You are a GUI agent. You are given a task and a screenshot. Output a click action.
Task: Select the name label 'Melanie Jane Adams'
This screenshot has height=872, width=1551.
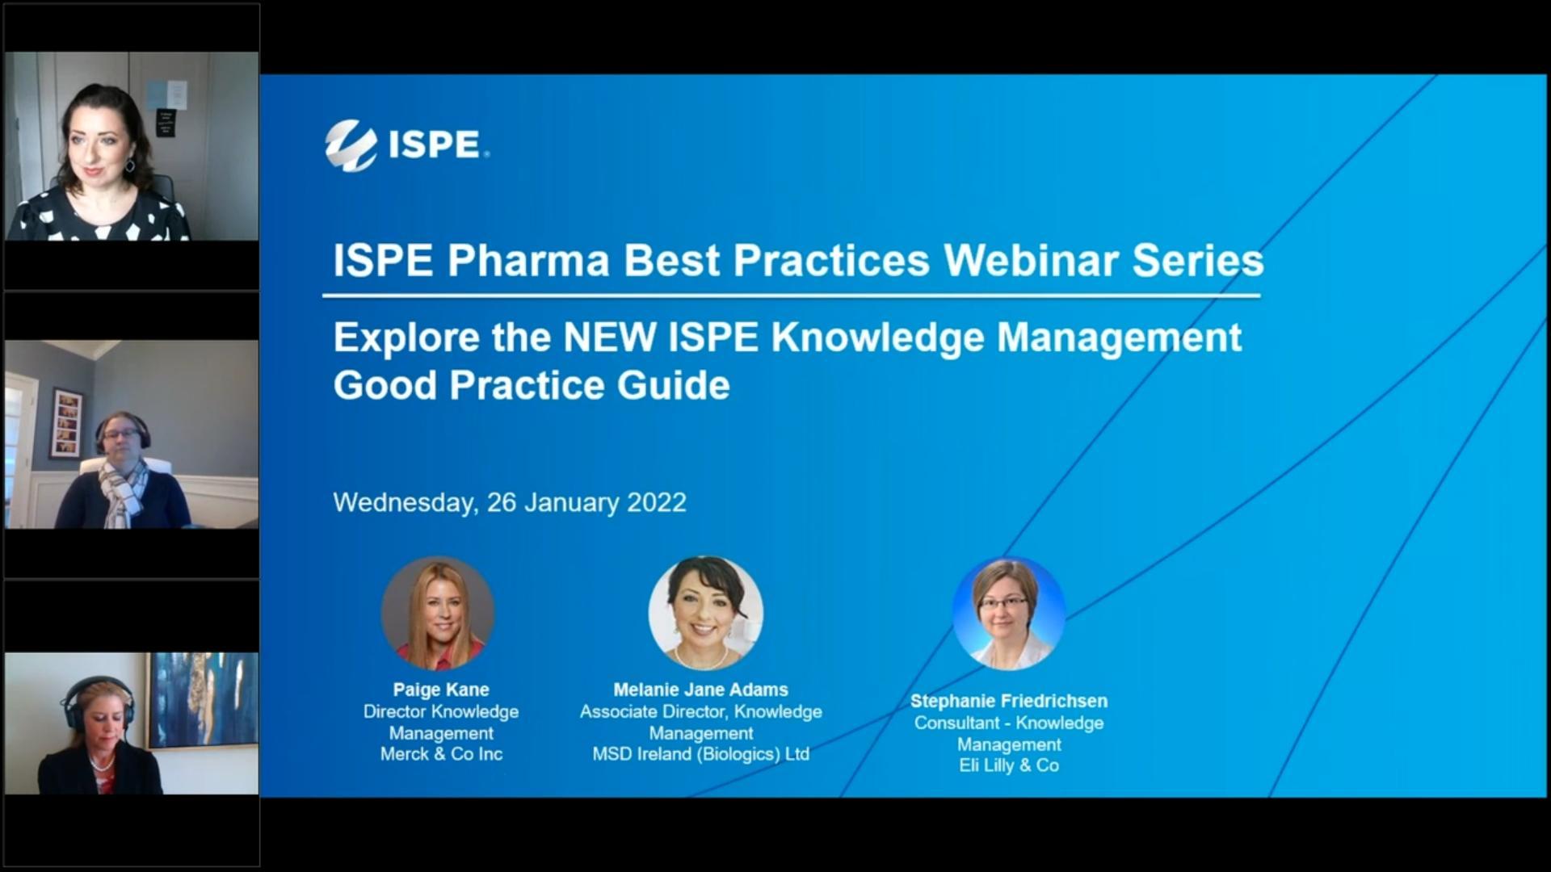702,690
